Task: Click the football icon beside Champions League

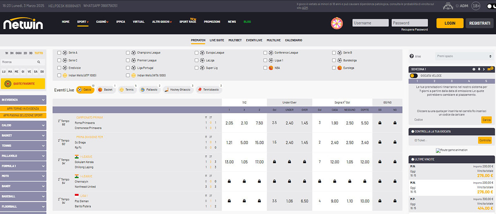Action: click(x=134, y=53)
